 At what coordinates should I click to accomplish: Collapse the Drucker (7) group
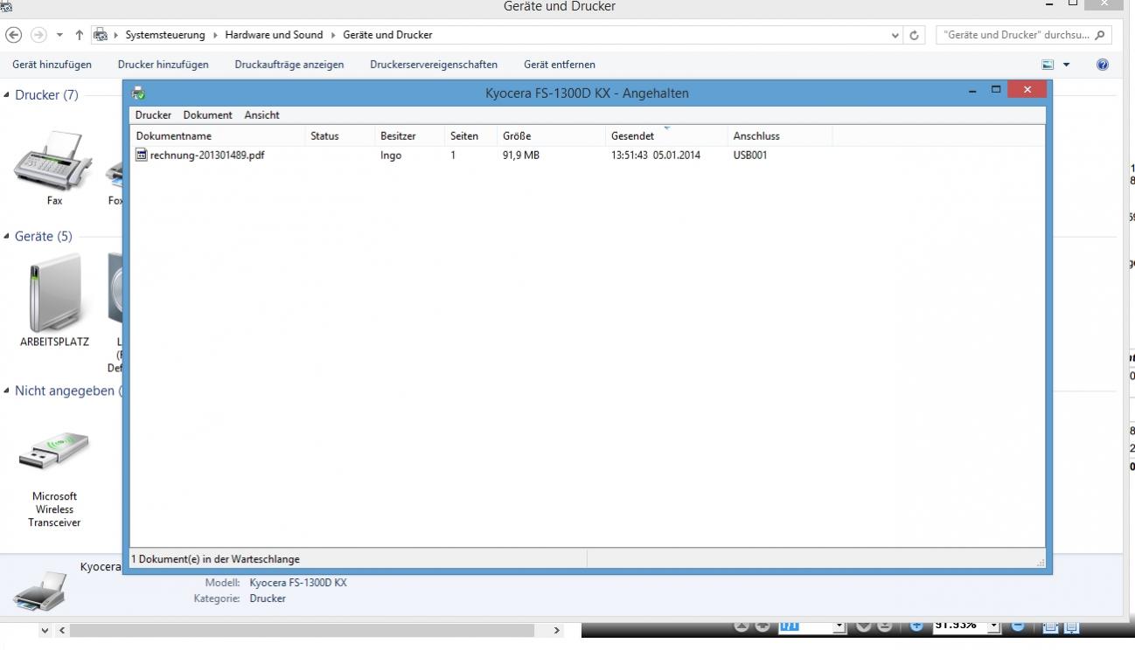pyautogui.click(x=8, y=94)
